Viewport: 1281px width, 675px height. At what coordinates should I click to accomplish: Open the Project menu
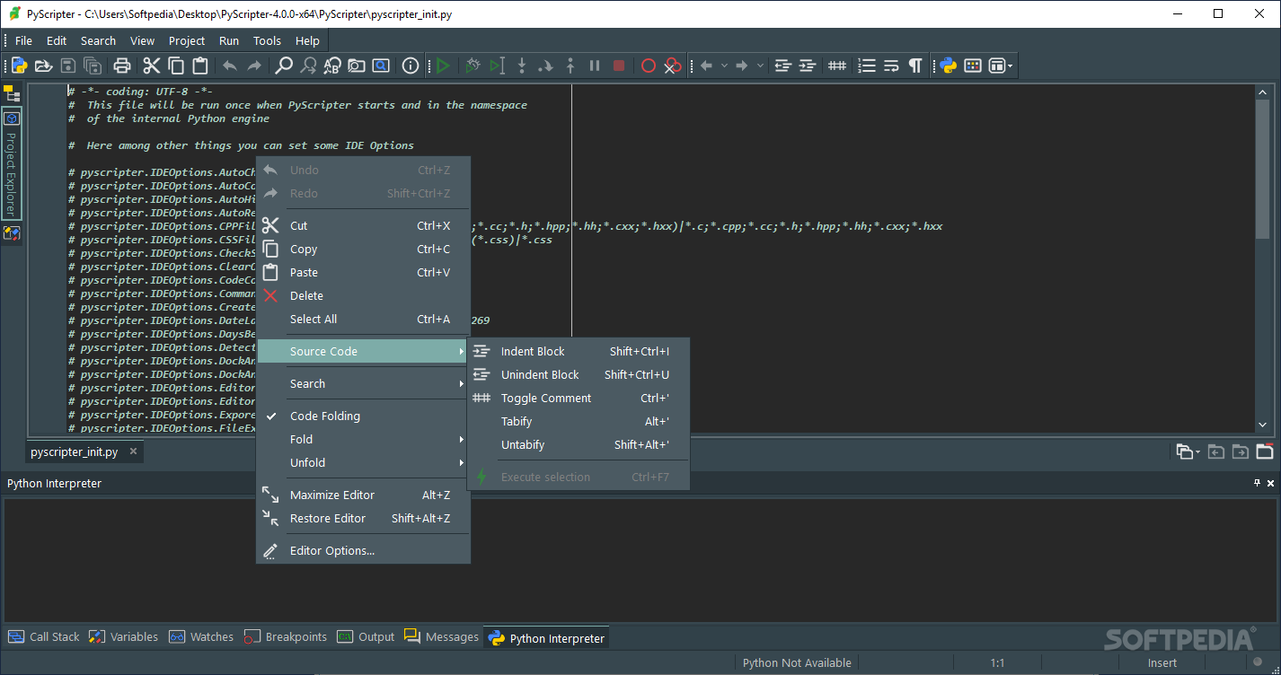pos(187,40)
